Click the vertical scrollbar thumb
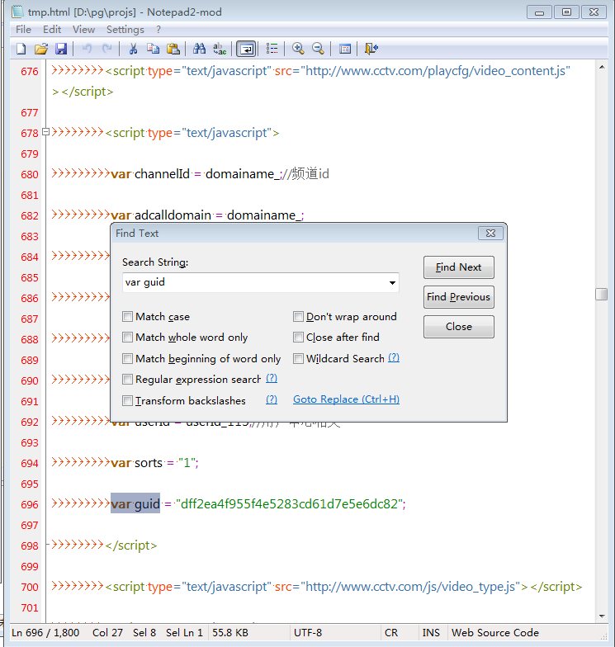The height and width of the screenshot is (647, 615). (x=602, y=294)
